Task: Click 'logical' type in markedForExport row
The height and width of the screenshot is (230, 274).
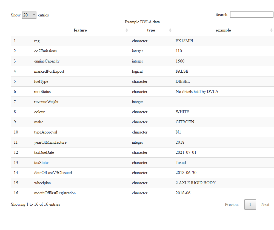Action: click(x=137, y=71)
